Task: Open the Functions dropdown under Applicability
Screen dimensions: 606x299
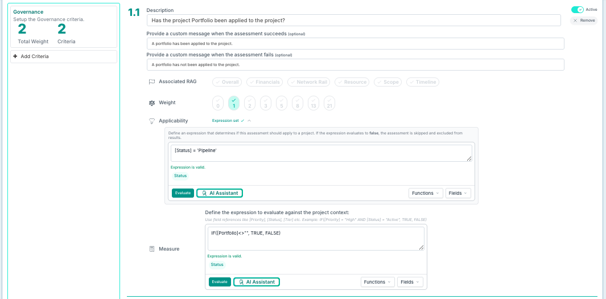Action: [x=426, y=193]
